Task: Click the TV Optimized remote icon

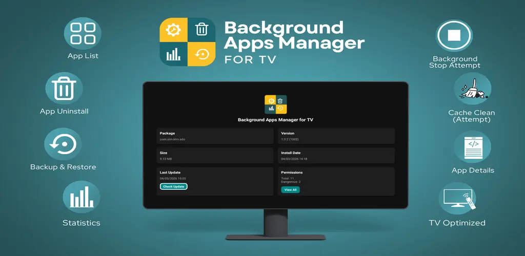Action: (457, 199)
